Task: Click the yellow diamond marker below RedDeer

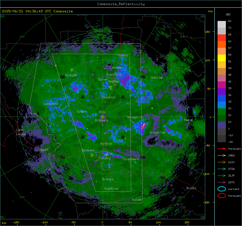Action: (111, 87)
